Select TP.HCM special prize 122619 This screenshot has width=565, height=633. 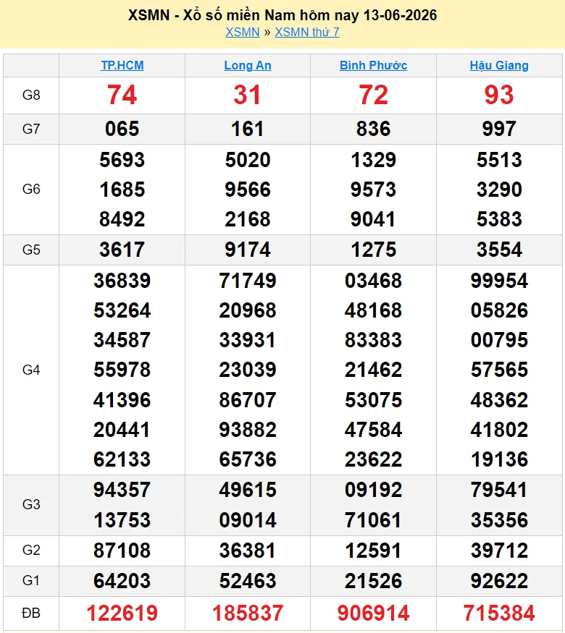tap(122, 613)
